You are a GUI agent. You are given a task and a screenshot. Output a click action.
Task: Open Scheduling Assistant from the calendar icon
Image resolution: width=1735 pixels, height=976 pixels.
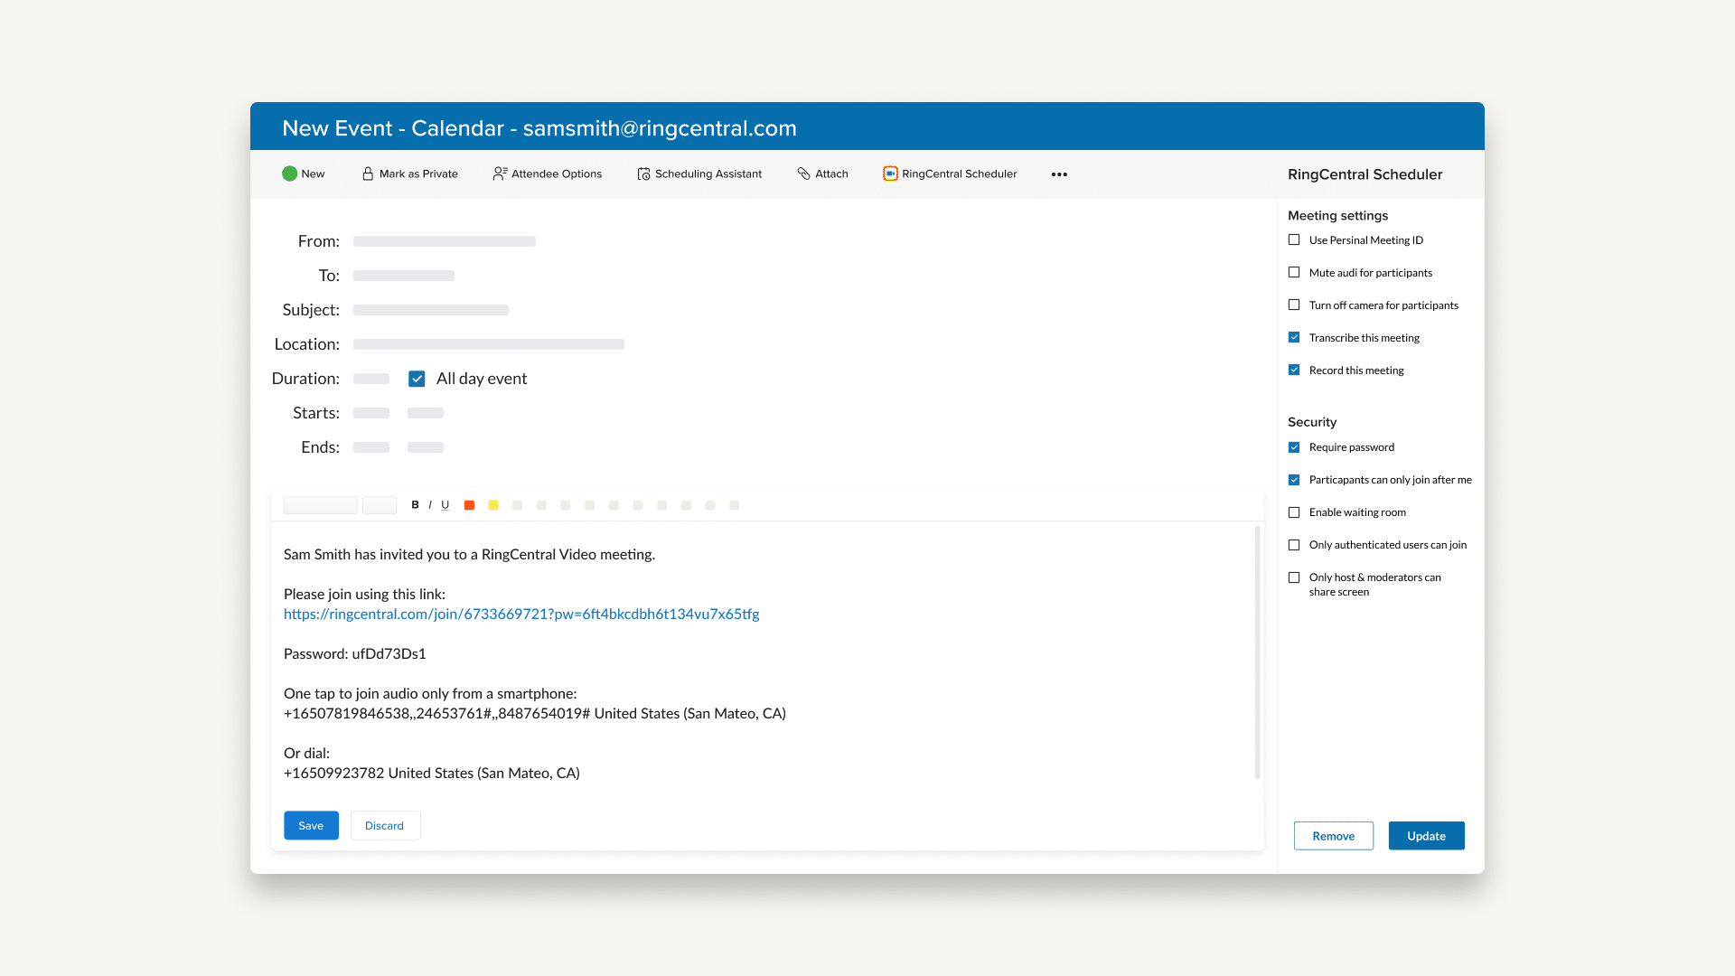click(643, 174)
